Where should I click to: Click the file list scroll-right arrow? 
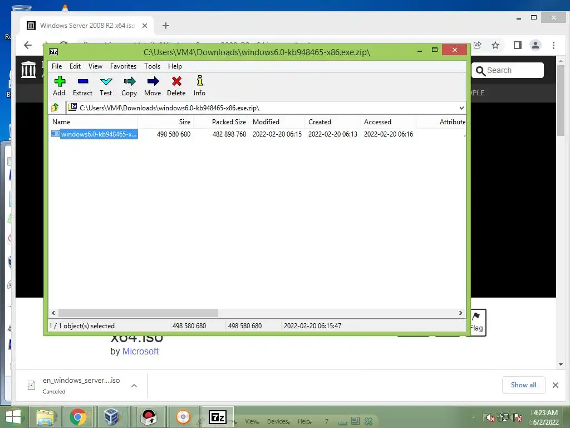(460, 313)
